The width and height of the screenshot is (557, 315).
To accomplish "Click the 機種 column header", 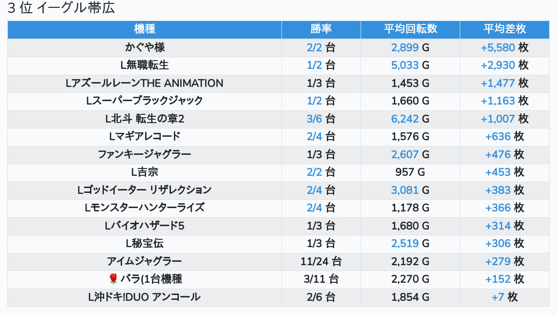I will [144, 29].
